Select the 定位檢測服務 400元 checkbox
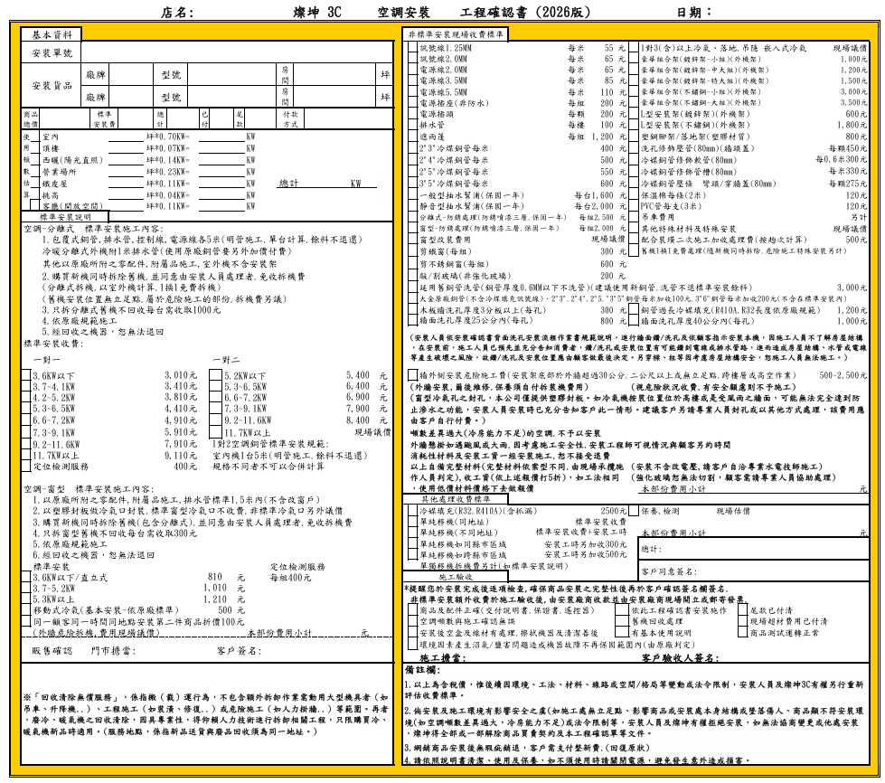Screen dimensions: 885x783 [x=27, y=467]
